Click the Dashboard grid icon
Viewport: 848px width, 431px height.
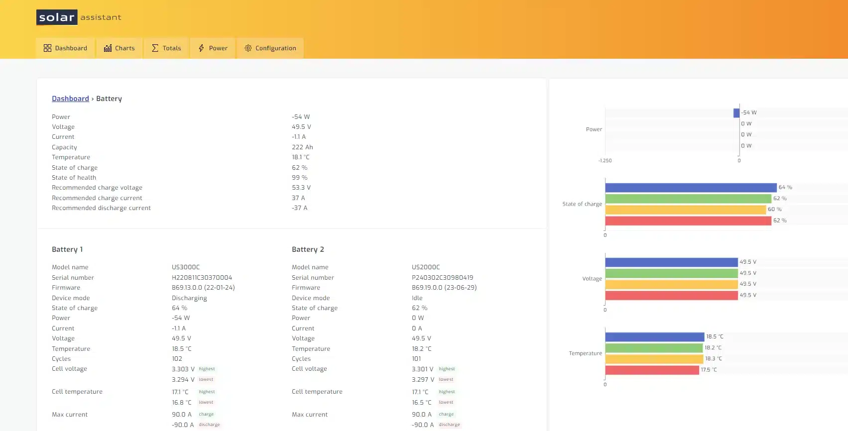47,48
